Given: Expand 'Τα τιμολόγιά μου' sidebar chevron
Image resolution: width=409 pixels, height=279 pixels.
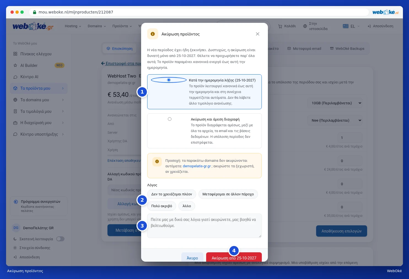Looking at the screenshot, I should pos(63,111).
